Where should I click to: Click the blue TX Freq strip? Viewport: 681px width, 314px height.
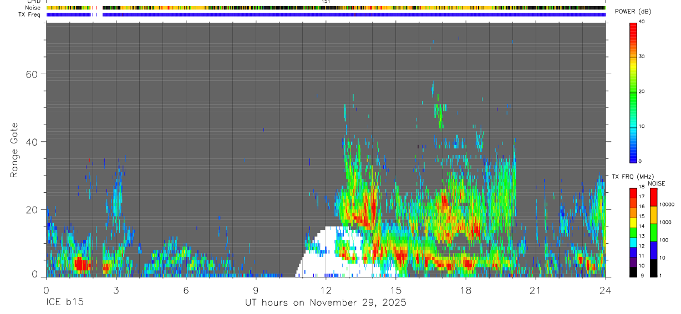(x=326, y=14)
